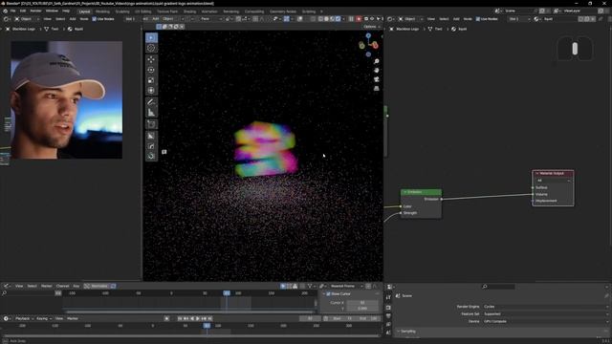The height and width of the screenshot is (344, 612).
Task: Click the timeline End frame field
Action: point(369,318)
